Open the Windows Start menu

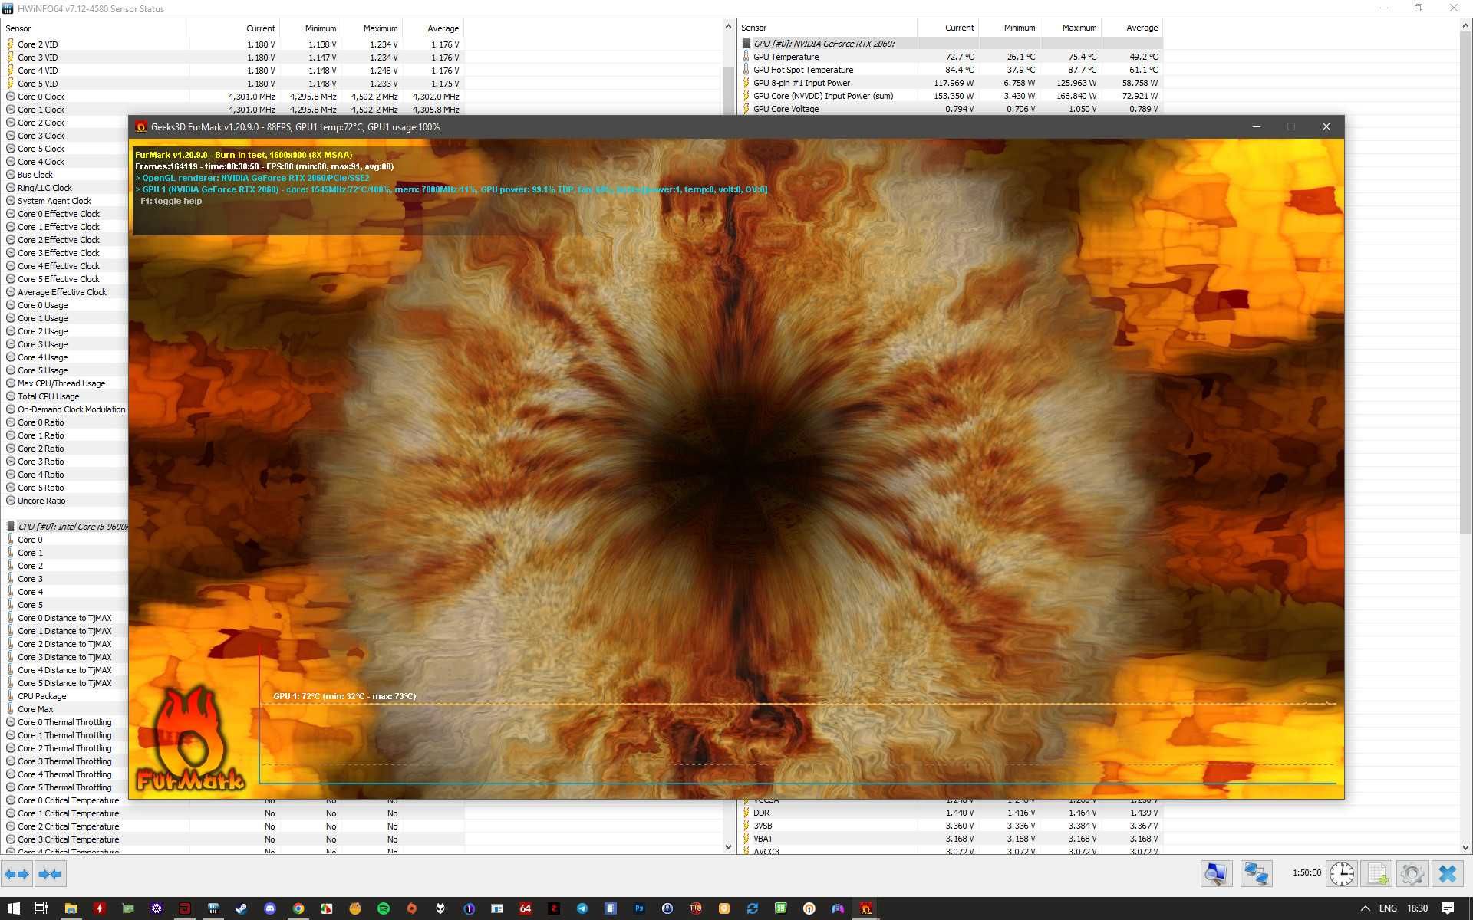[x=13, y=909]
